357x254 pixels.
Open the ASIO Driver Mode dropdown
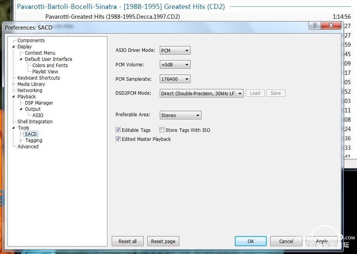(175, 50)
